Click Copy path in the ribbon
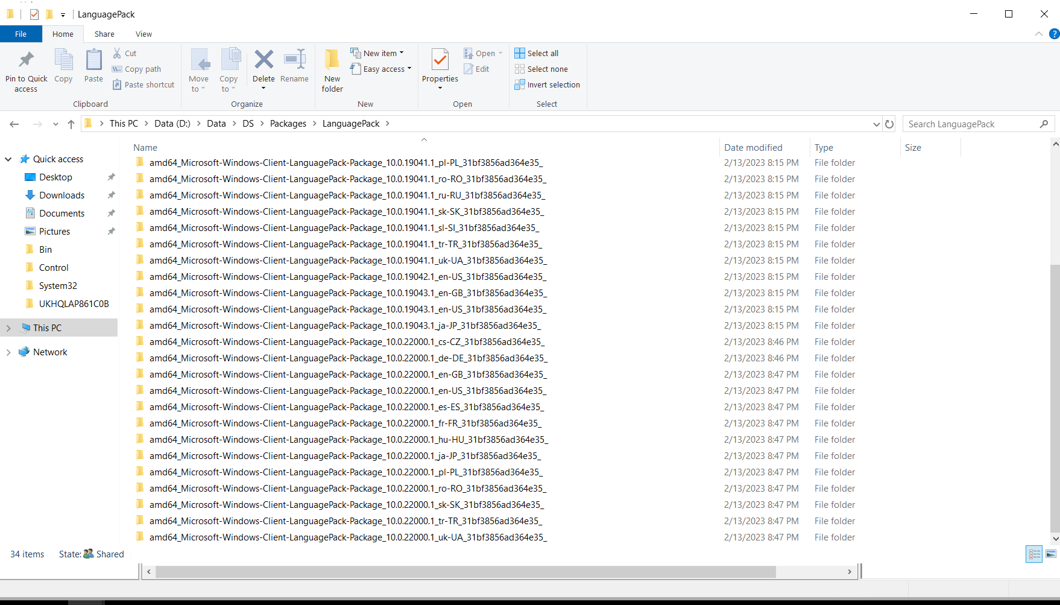1060x605 pixels. pos(137,69)
